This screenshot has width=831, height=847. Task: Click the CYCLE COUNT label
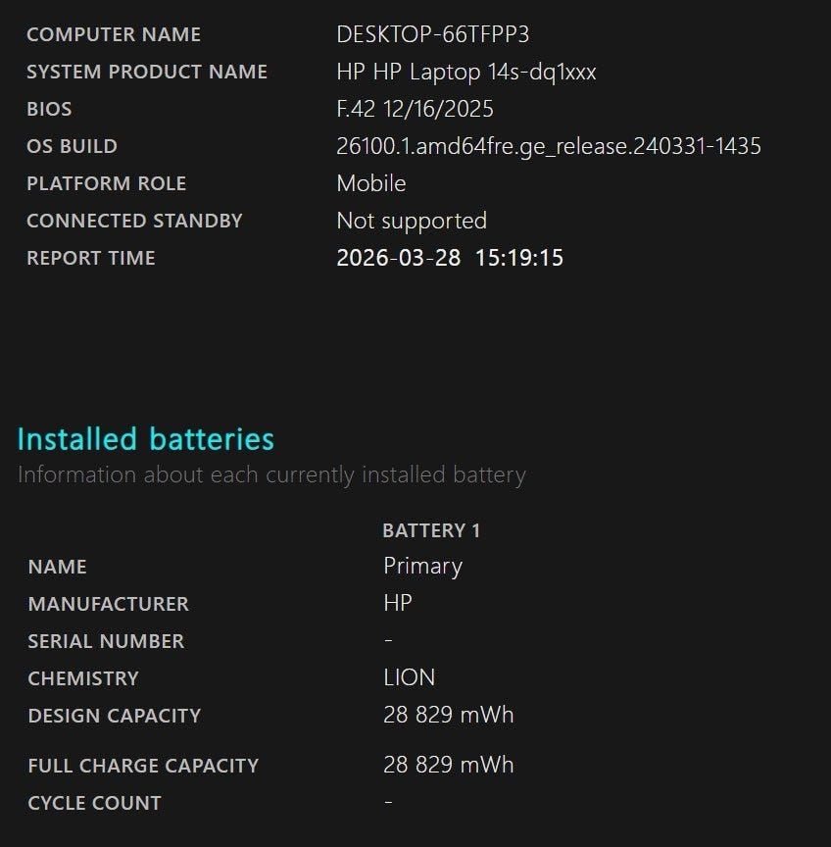tap(94, 803)
